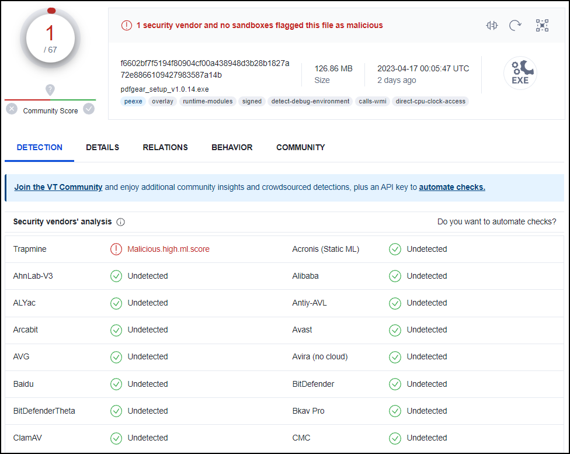The height and width of the screenshot is (454, 570).
Task: Click AVG undetected check icon
Action: 116,357
